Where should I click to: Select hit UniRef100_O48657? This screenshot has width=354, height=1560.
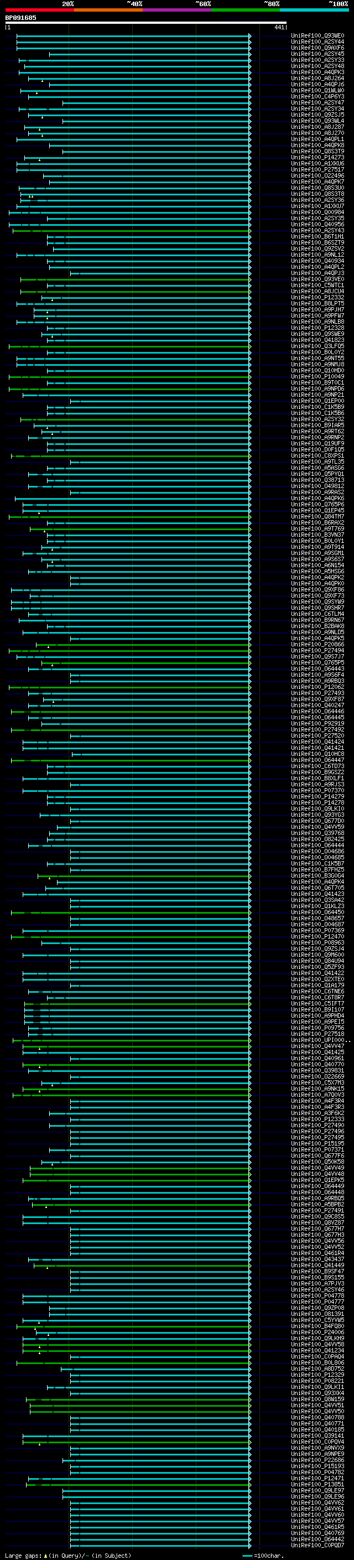[317, 918]
